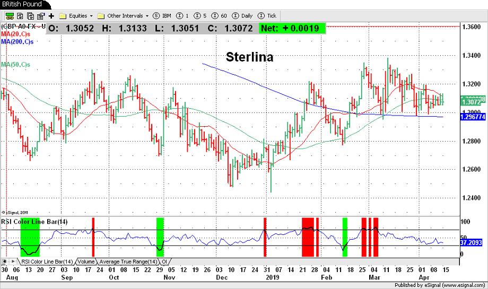Select the IBM symbol shortcut
The width and height of the screenshot is (488, 289).
pyautogui.click(x=162, y=16)
